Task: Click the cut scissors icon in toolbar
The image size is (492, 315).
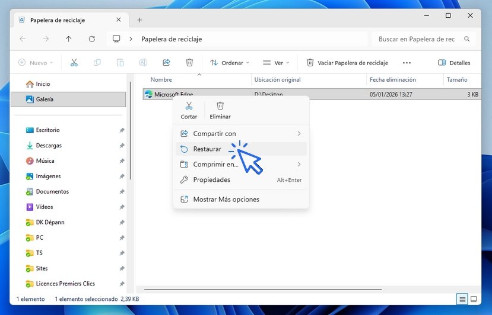Action: pyautogui.click(x=74, y=63)
